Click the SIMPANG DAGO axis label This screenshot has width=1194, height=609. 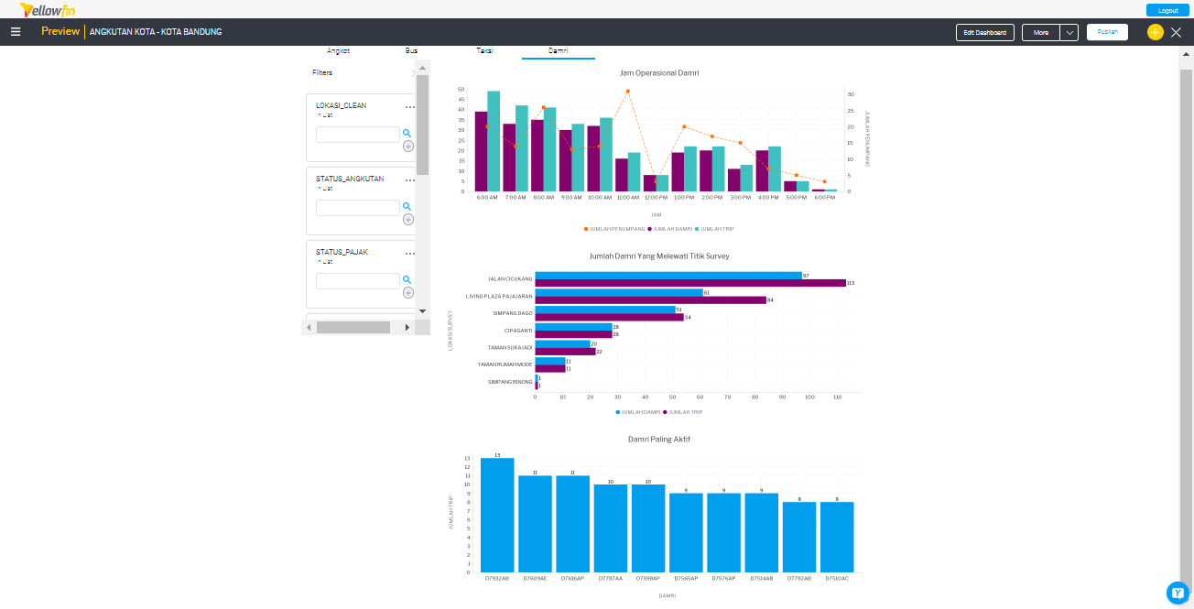[x=513, y=313]
